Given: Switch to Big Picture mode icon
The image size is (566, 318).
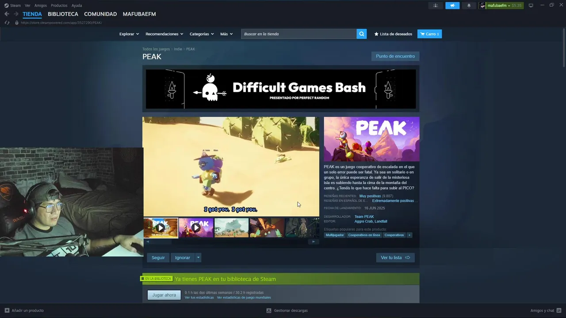Looking at the screenshot, I should coord(531,5).
